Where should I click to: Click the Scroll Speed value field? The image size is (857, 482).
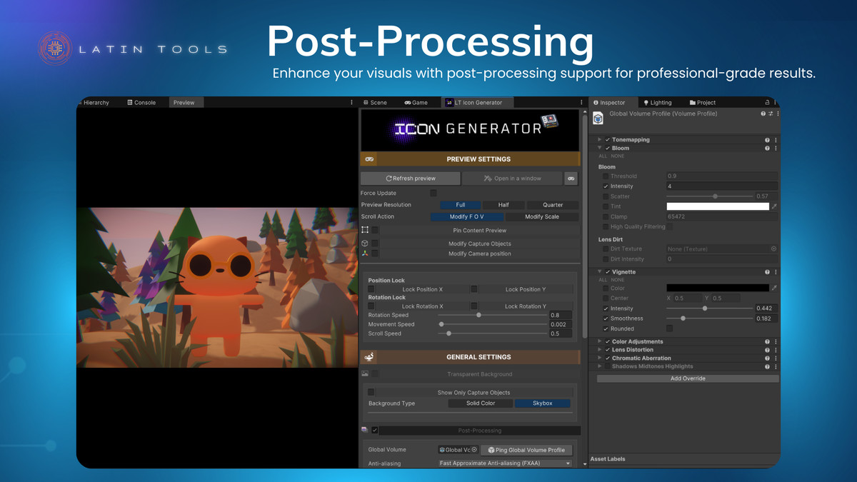point(560,333)
